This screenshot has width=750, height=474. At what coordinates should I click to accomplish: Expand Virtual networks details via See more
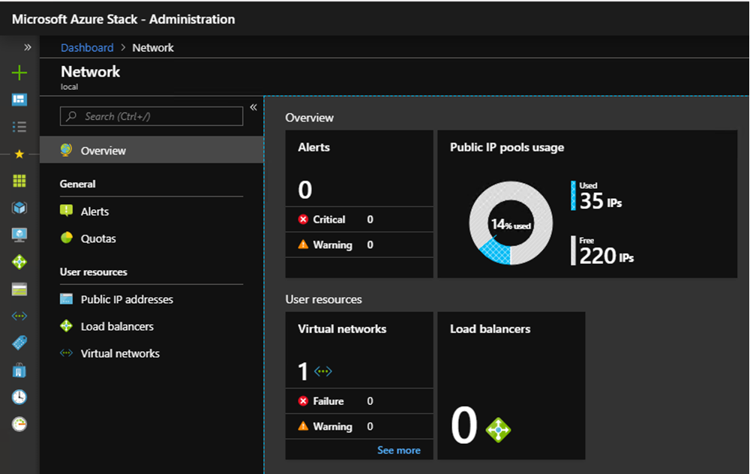coord(399,450)
